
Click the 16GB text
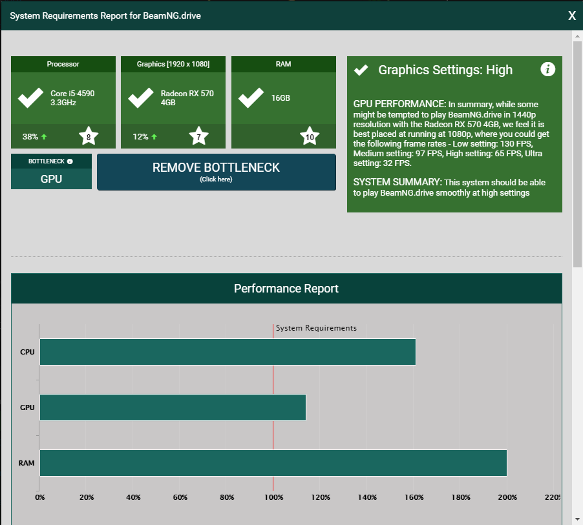(281, 98)
